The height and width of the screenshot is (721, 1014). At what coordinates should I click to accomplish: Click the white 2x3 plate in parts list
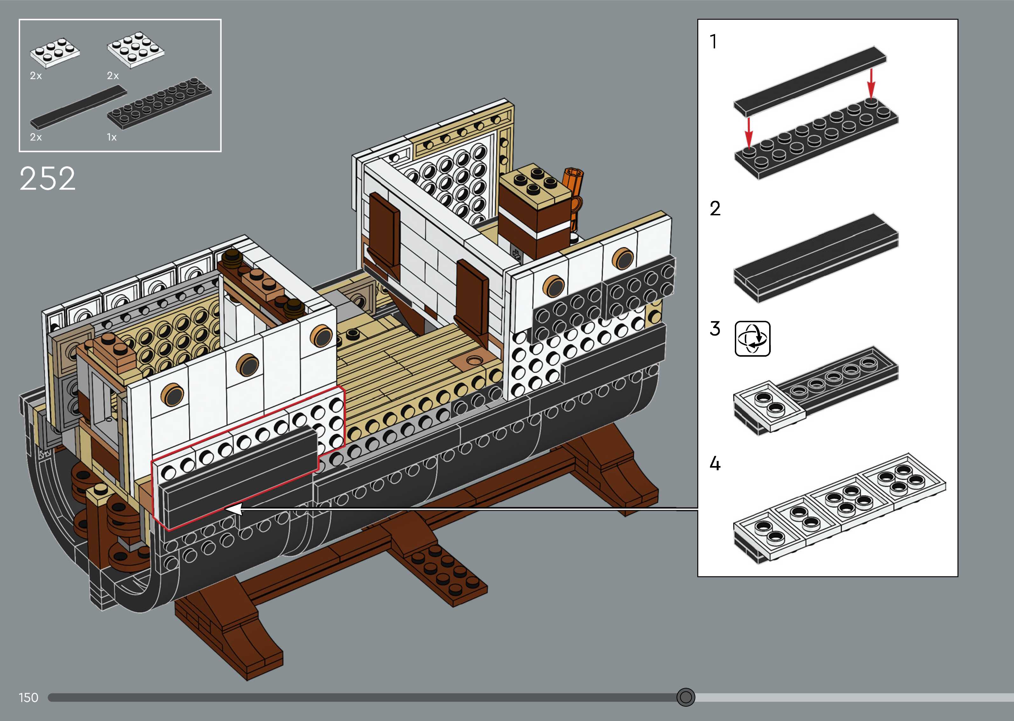tap(55, 53)
